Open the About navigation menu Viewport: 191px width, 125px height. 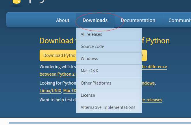[63, 20]
